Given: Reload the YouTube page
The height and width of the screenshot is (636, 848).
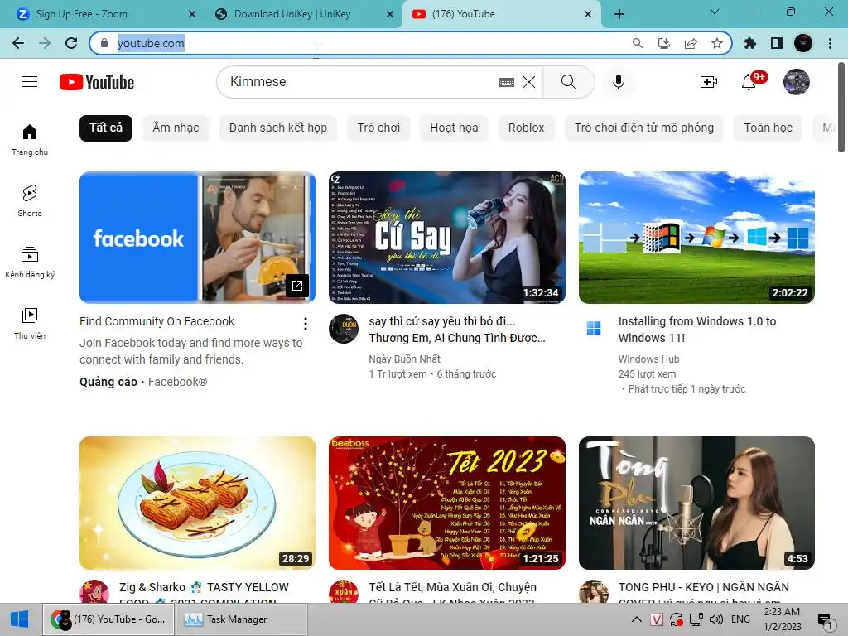Looking at the screenshot, I should coord(71,43).
